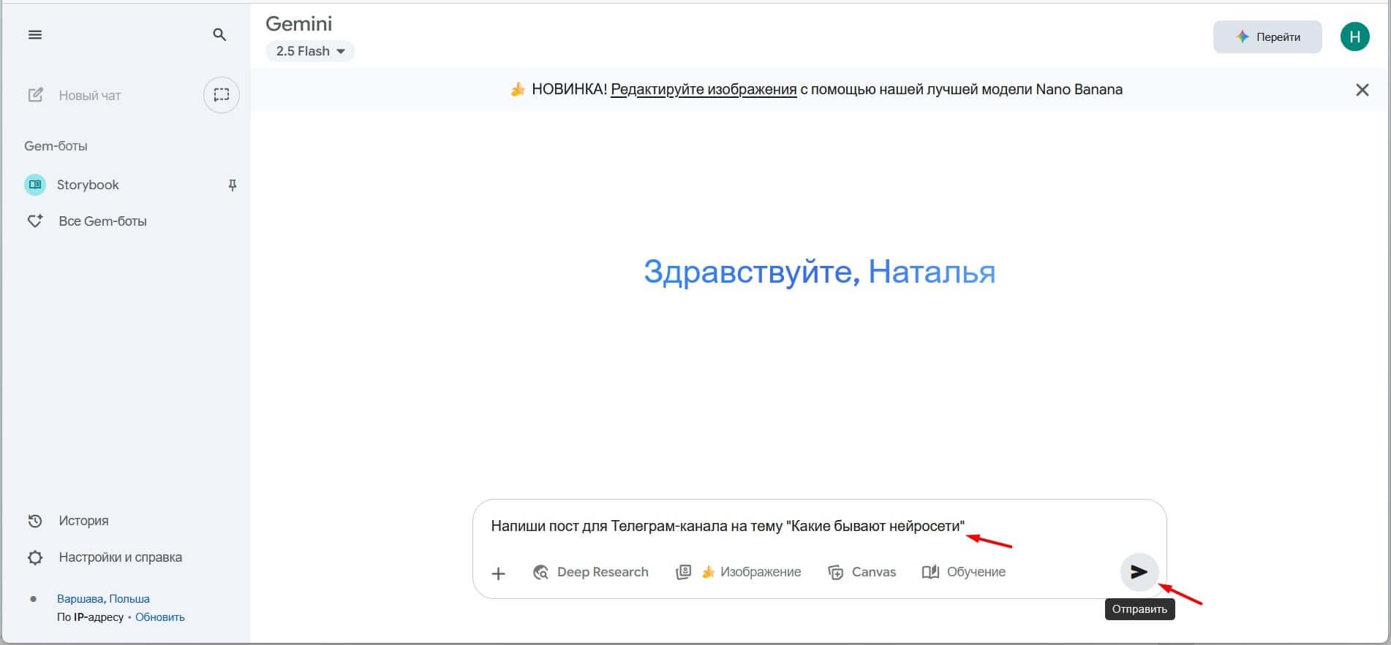Viewport: 1391px width, 645px height.
Task: Dismiss the Nano Banana banner
Action: [x=1362, y=90]
